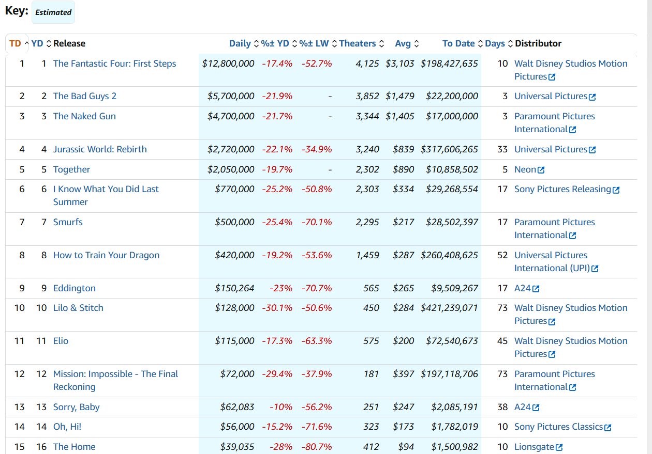Image resolution: width=652 pixels, height=454 pixels.
Task: Click the Estimated key badge
Action: click(x=53, y=12)
